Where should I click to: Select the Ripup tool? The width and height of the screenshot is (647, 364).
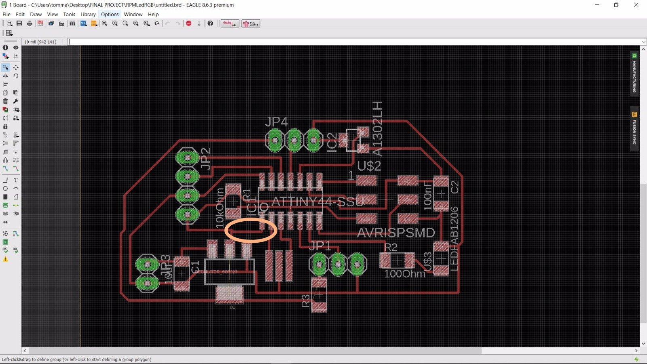tap(16, 168)
